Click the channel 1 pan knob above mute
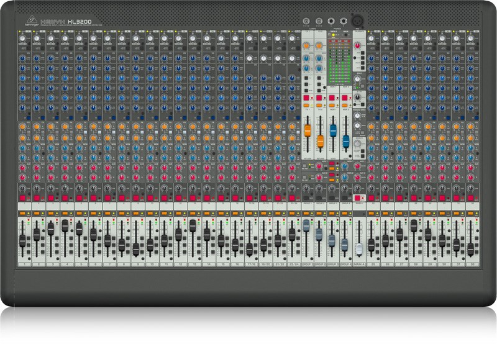Screen dimensions: 497x344 point(22,189)
